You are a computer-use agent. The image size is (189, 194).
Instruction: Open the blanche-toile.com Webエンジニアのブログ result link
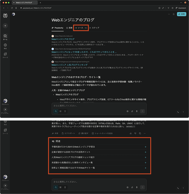pyautogui.click(x=63, y=39)
